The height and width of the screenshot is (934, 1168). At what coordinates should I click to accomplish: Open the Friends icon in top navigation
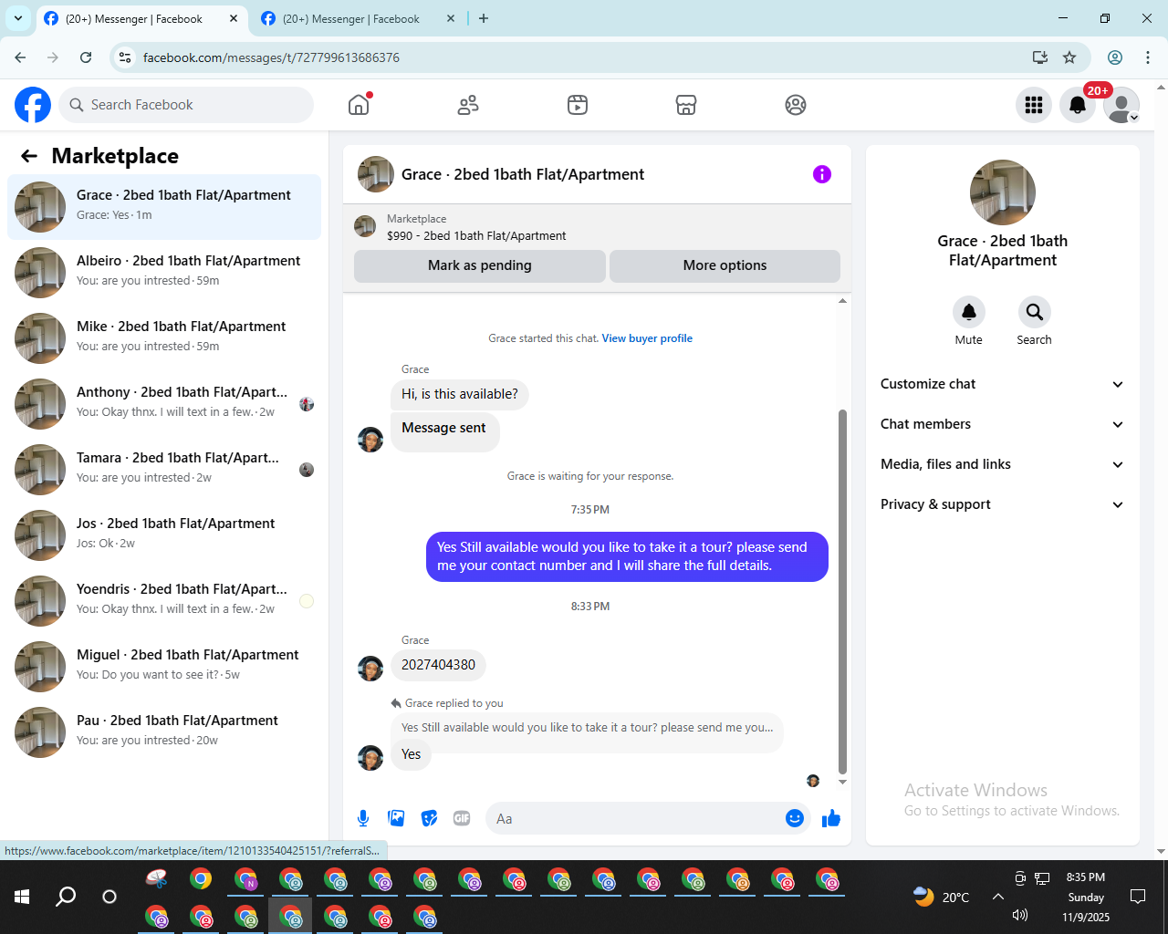click(x=468, y=105)
